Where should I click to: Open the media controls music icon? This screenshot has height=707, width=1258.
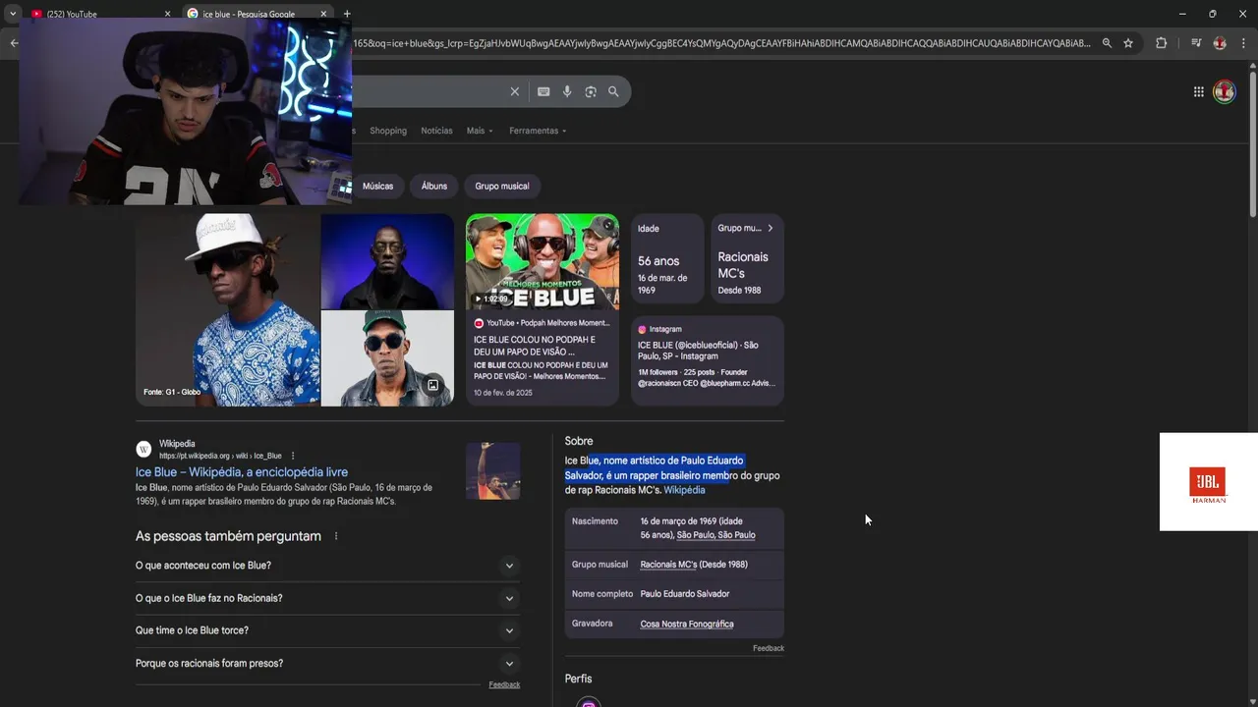click(1196, 43)
